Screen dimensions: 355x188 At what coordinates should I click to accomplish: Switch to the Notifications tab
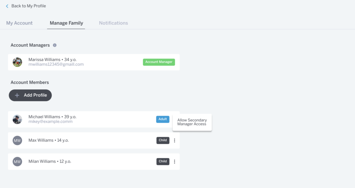click(x=113, y=23)
